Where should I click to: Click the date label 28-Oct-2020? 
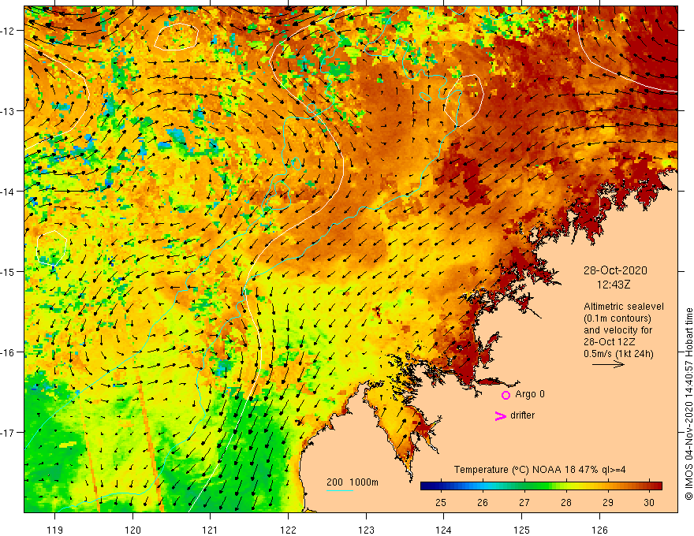point(615,270)
